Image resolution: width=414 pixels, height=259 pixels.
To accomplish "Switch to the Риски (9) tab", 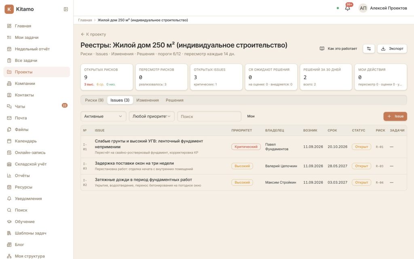I will 94,100.
